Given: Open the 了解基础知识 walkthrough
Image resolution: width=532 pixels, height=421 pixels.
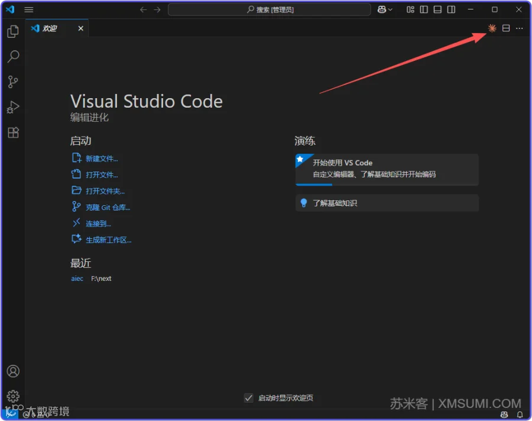Looking at the screenshot, I should tap(387, 203).
